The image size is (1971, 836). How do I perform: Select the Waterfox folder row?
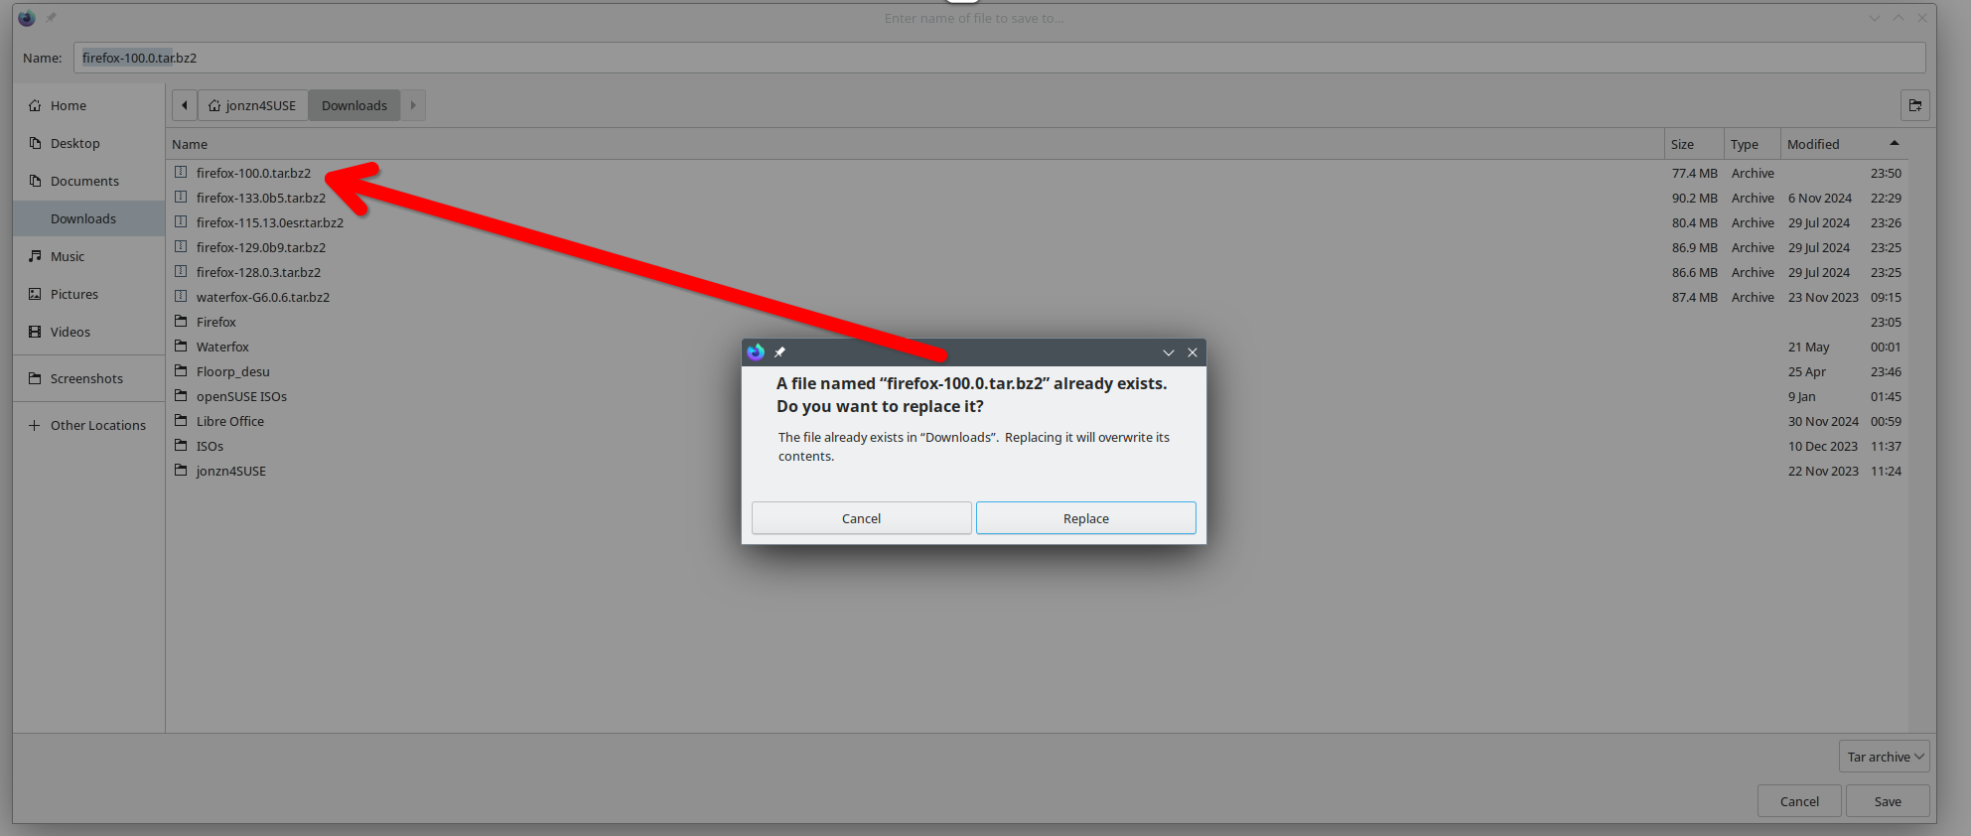coord(1037,347)
